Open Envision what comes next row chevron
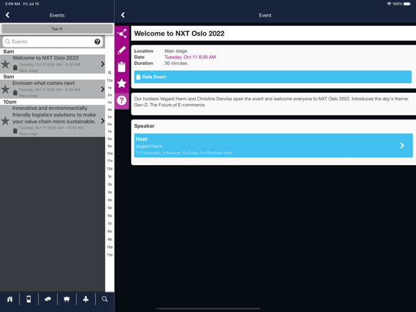The width and height of the screenshot is (416, 312). coord(103,89)
